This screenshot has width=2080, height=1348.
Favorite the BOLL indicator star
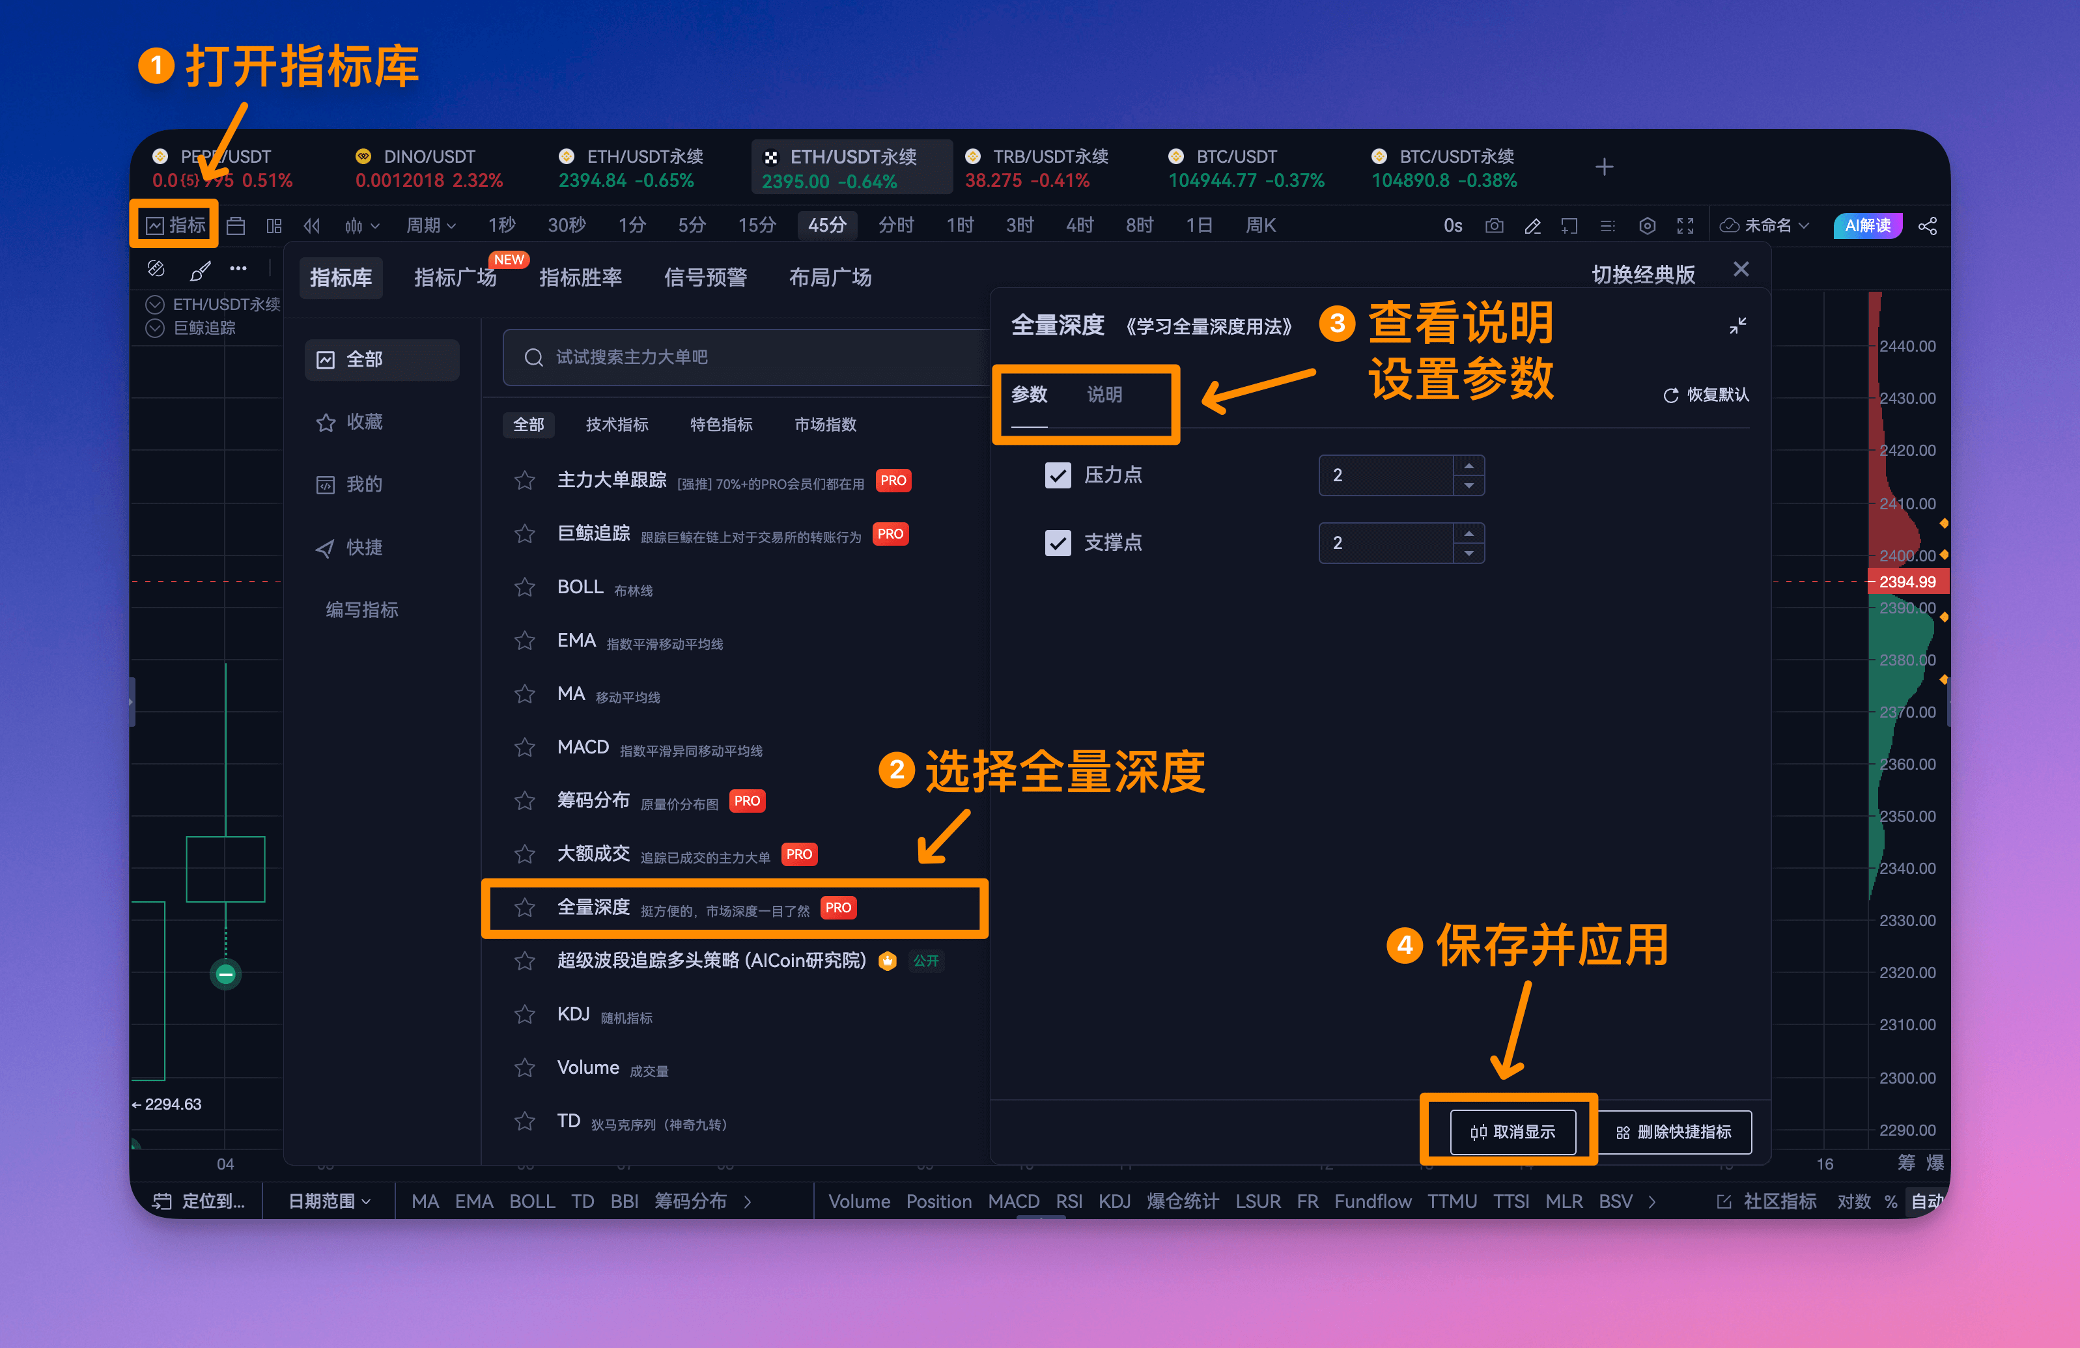[x=524, y=587]
